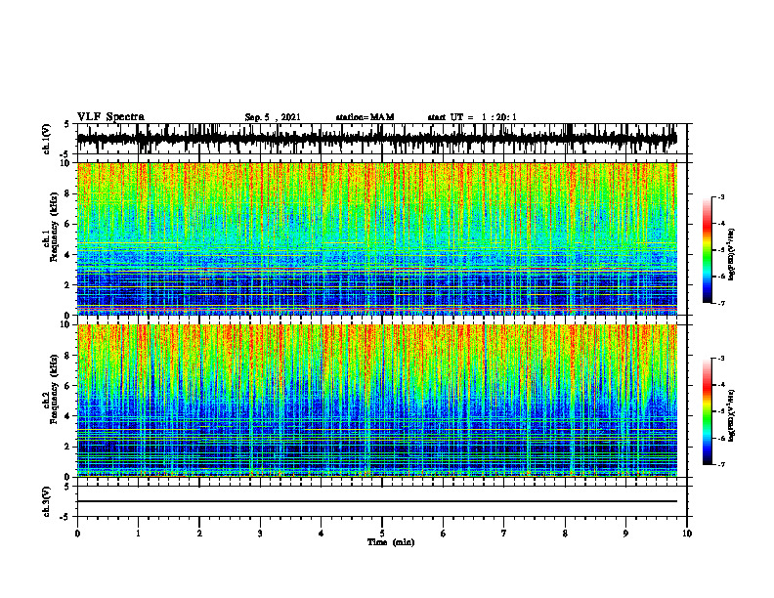Image resolution: width=774 pixels, height=598 pixels.
Task: Click the ch.3(V) axis label
Action: pyautogui.click(x=47, y=501)
